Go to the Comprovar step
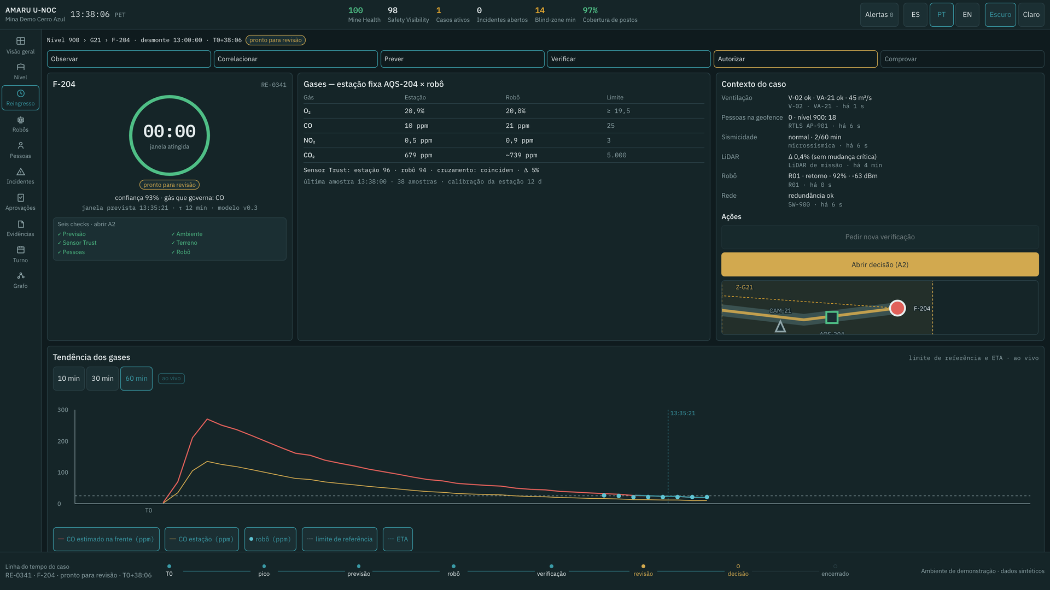Image resolution: width=1050 pixels, height=590 pixels. pos(962,59)
